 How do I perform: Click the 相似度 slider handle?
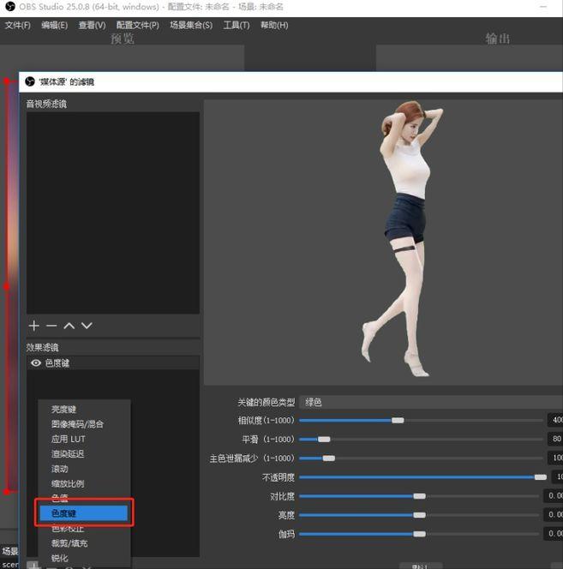pos(398,420)
